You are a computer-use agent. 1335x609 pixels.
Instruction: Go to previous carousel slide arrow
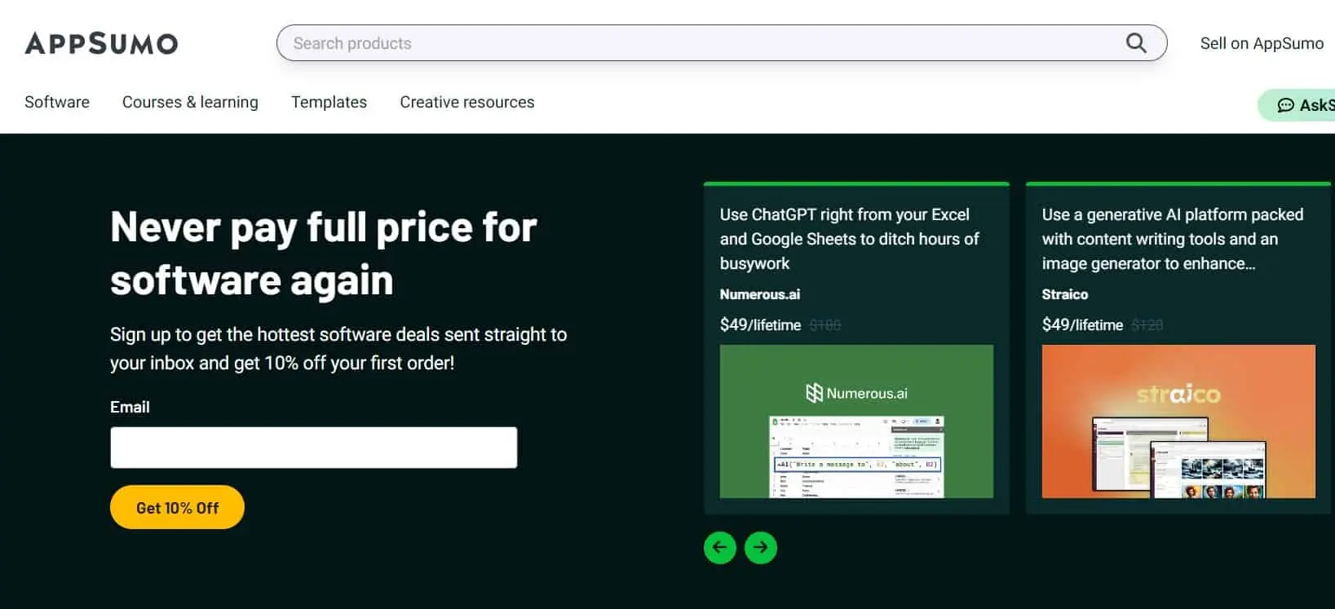point(720,547)
